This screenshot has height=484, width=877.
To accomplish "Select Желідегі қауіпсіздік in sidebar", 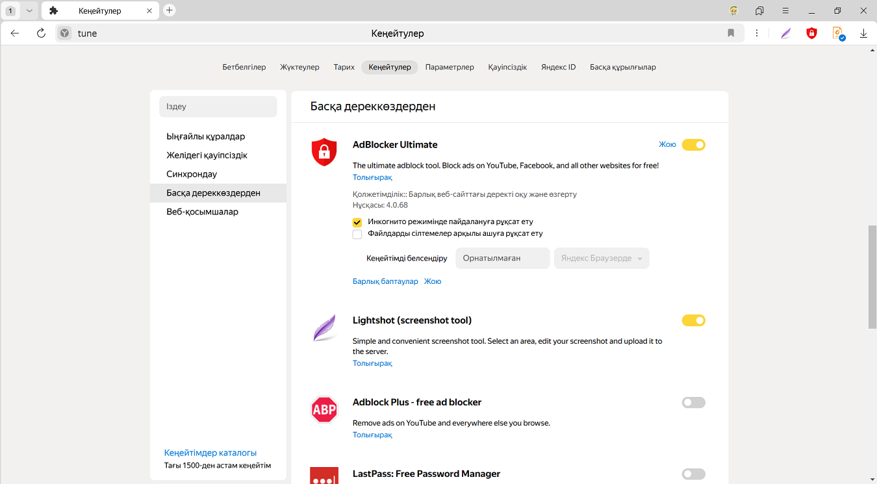I will tap(207, 155).
